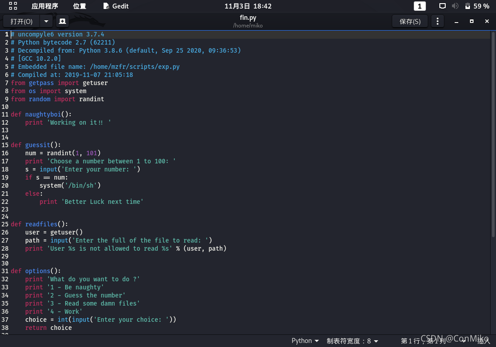Create a new document with the new tab icon

pyautogui.click(x=62, y=21)
